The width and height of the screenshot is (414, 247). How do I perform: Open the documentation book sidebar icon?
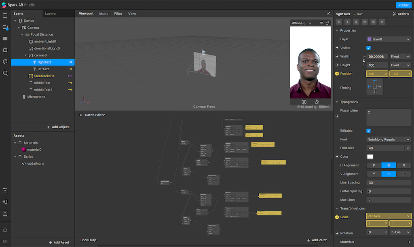click(x=5, y=241)
